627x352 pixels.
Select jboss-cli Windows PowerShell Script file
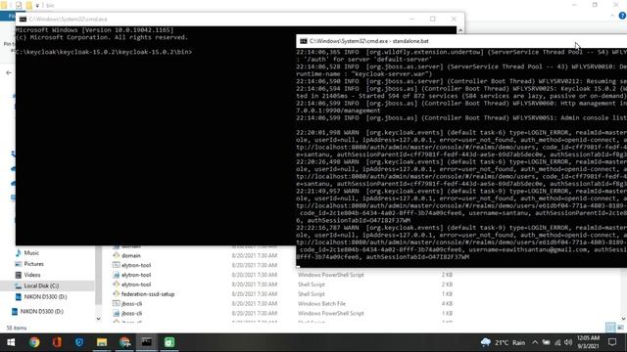click(131, 313)
